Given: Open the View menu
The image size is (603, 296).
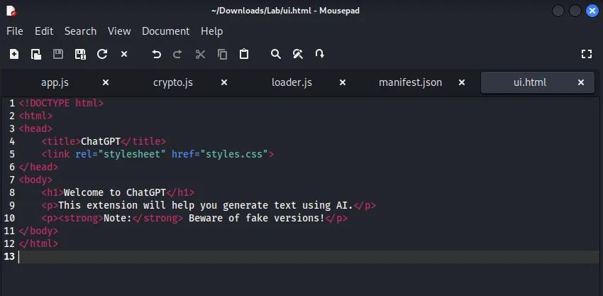Looking at the screenshot, I should click(x=119, y=31).
